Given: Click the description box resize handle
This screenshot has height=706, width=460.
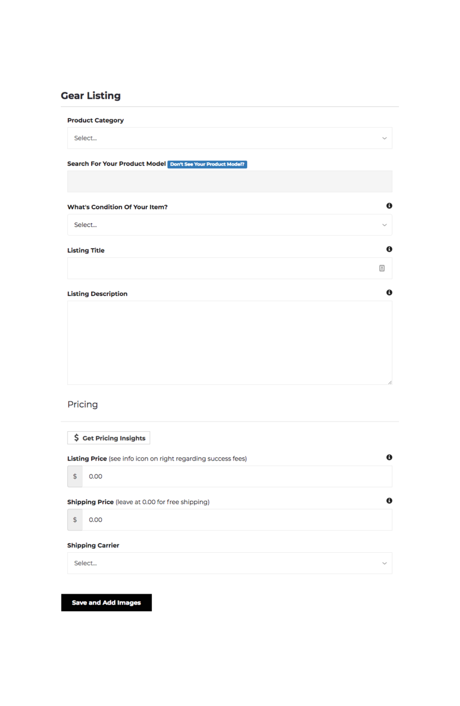Looking at the screenshot, I should (x=389, y=382).
